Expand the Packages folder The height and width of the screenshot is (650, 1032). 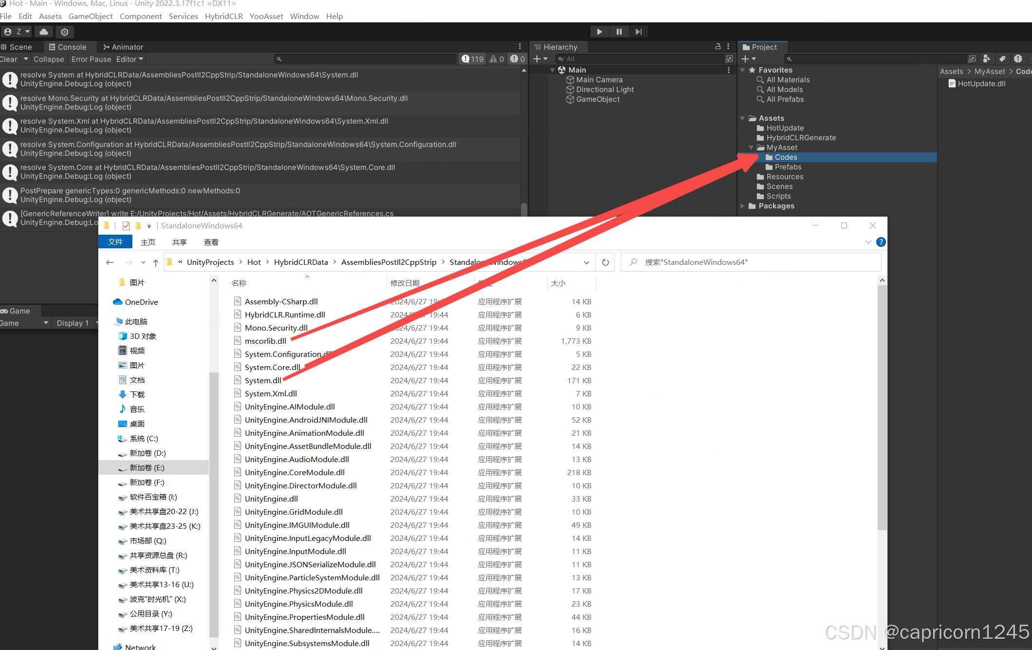[x=742, y=206]
